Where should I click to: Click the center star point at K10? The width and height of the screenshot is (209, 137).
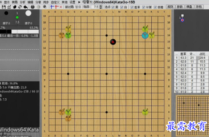click(106, 74)
